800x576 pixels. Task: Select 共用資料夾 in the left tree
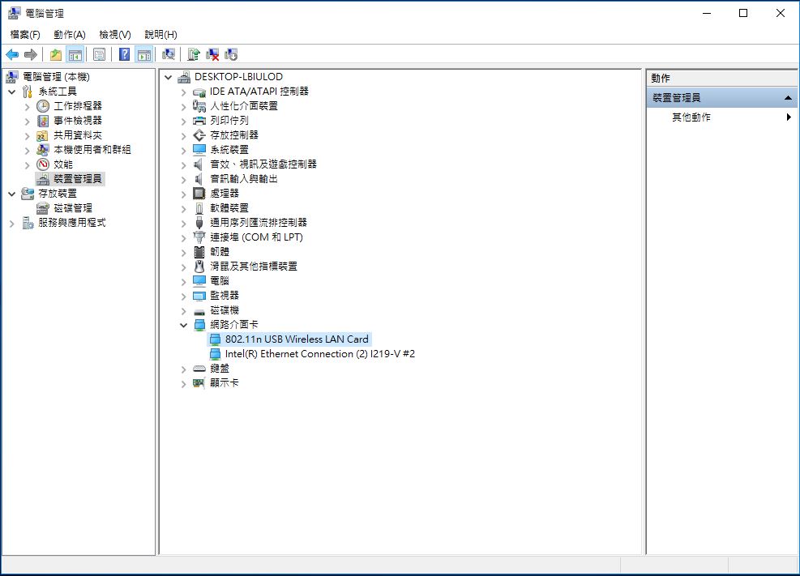tap(78, 135)
